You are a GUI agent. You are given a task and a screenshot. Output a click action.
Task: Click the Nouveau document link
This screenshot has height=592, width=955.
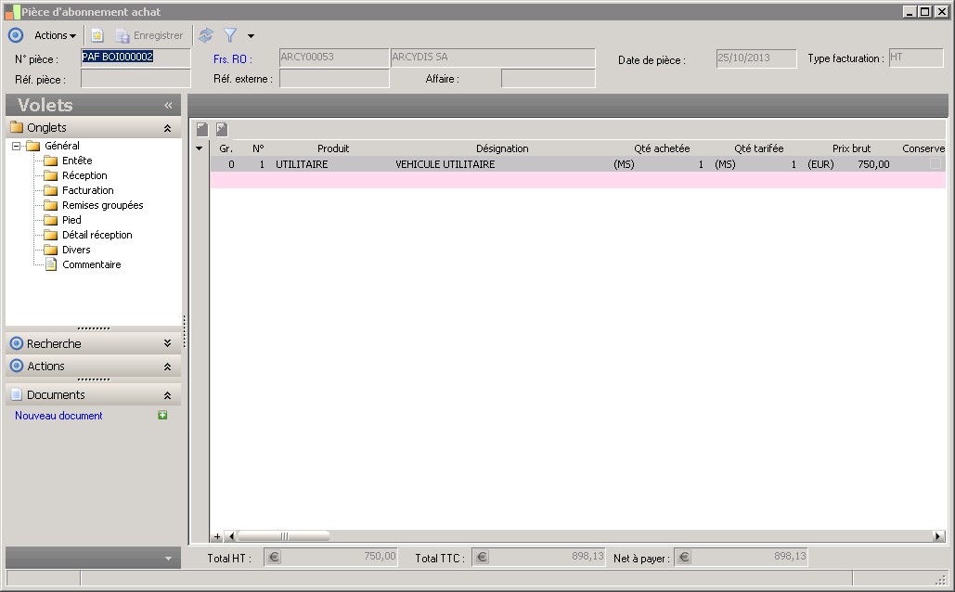(x=58, y=416)
